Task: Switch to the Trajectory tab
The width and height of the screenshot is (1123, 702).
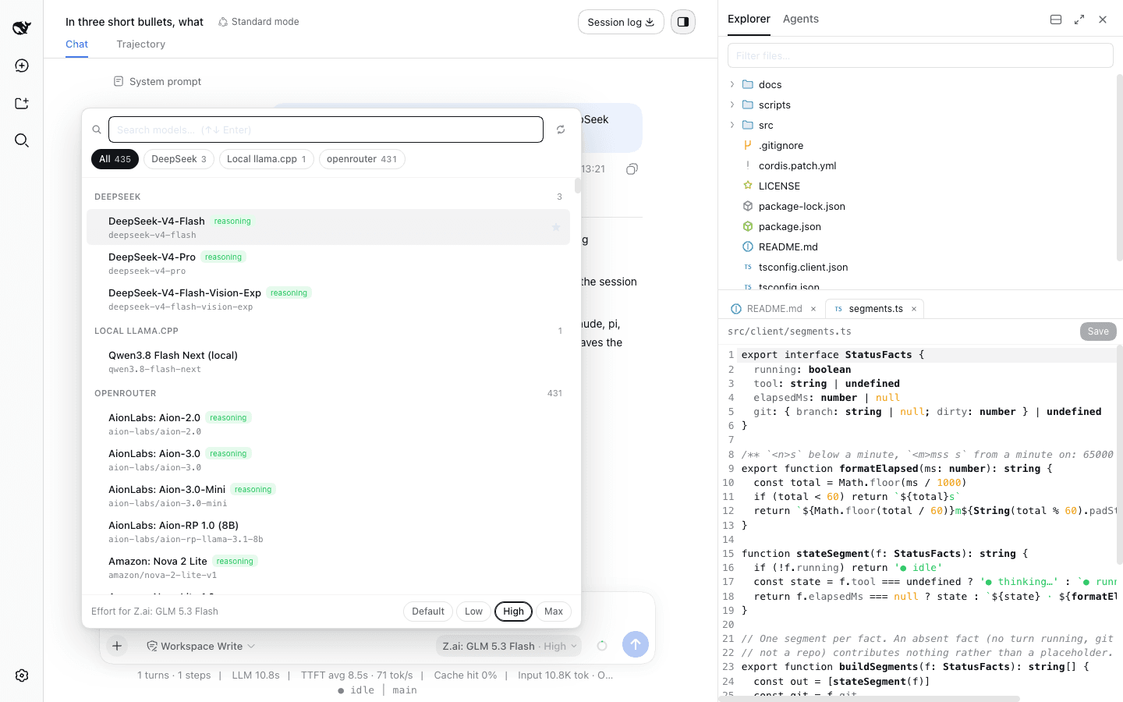Action: [141, 44]
